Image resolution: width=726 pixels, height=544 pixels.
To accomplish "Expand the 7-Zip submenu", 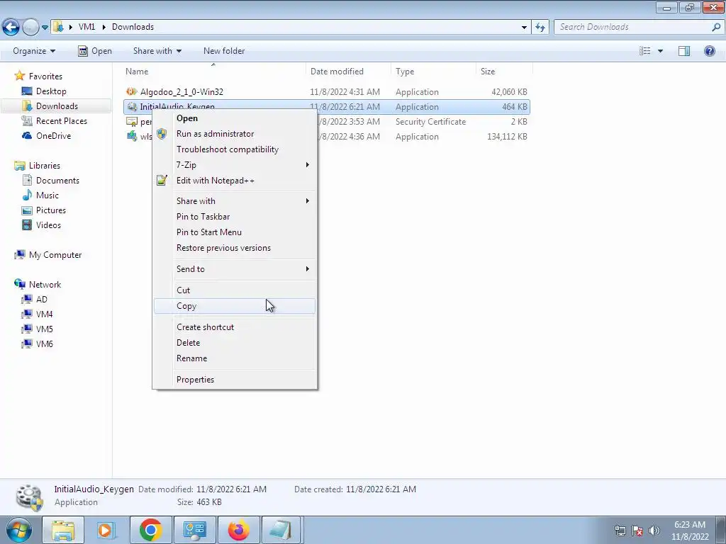I will (x=235, y=164).
